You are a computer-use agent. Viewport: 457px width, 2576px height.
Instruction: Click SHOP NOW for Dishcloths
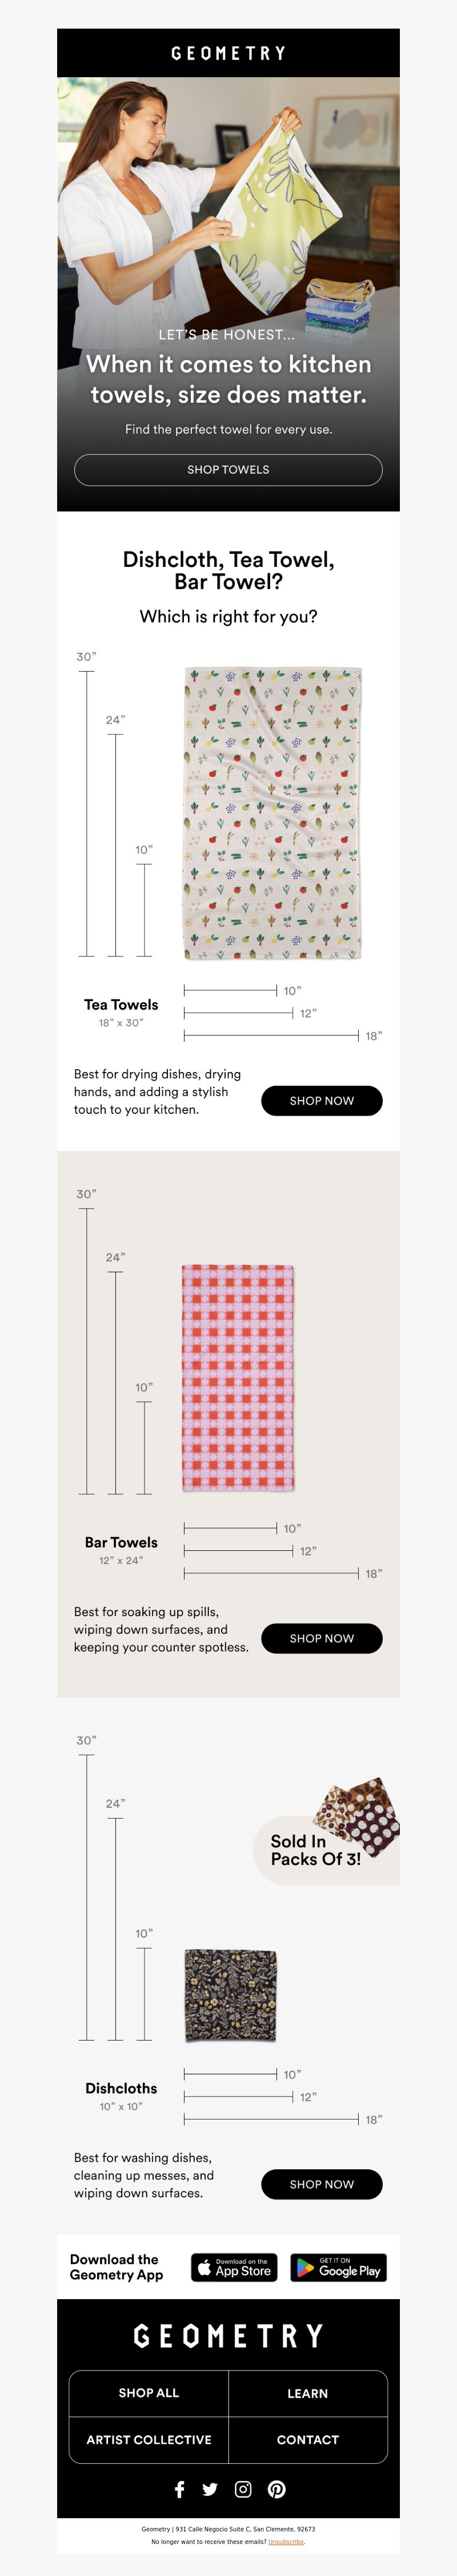[x=321, y=2184]
